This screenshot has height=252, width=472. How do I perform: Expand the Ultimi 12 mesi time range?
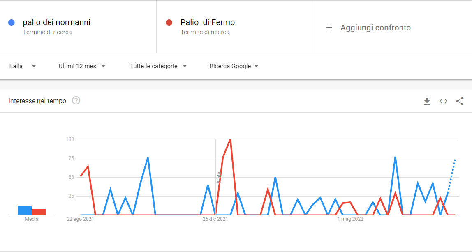[82, 66]
